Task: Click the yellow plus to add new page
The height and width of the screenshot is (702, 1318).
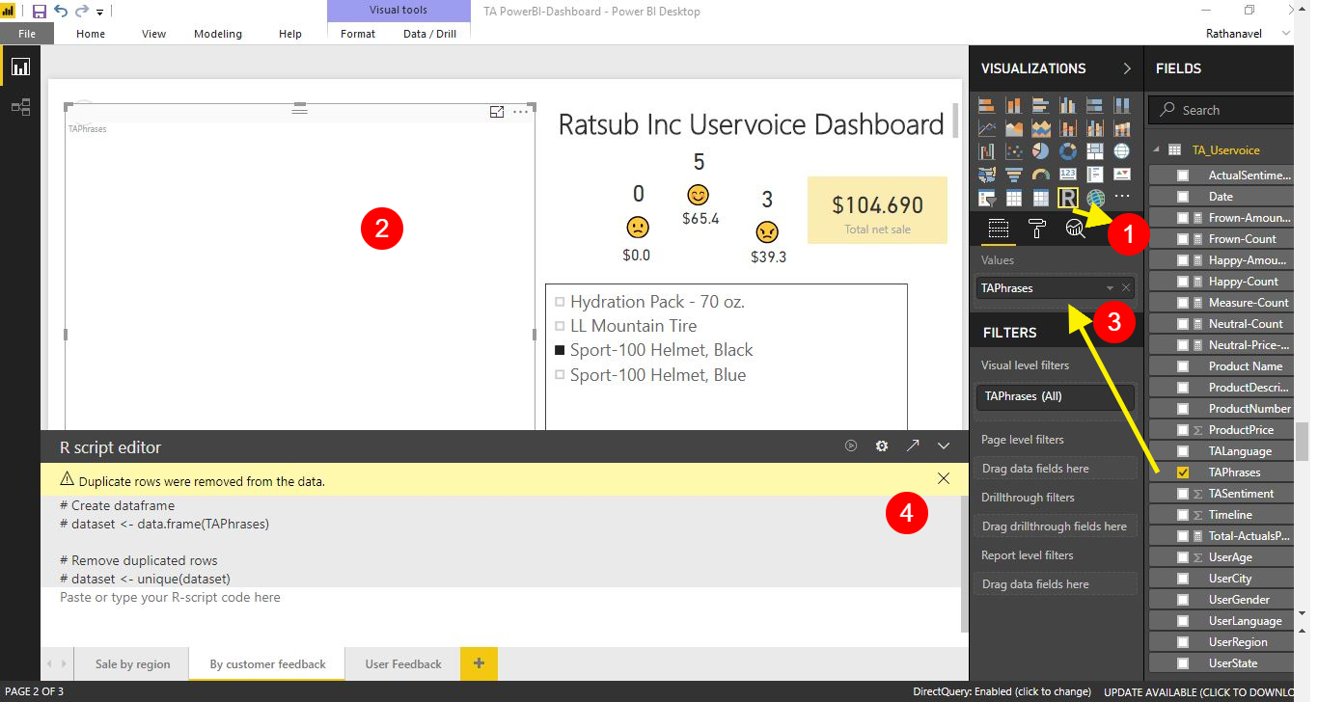Action: coord(479,663)
